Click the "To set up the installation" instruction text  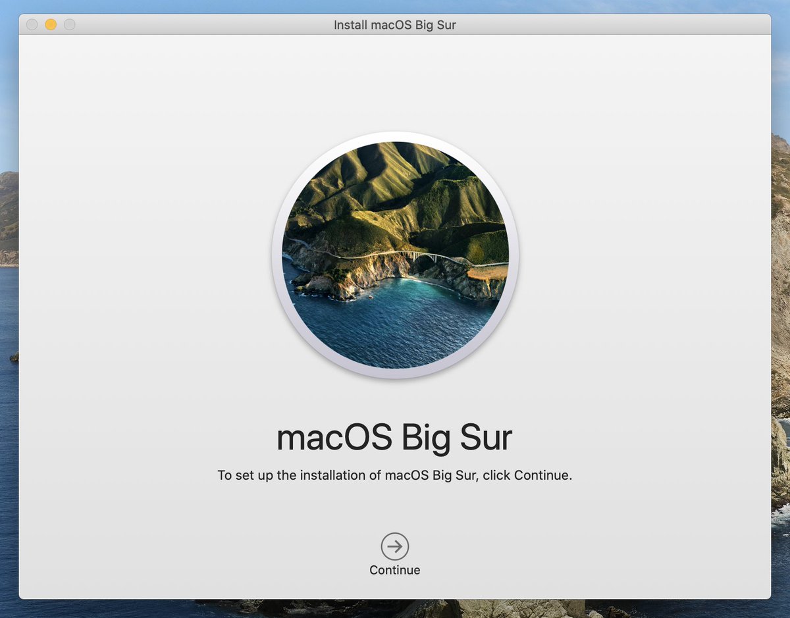pyautogui.click(x=395, y=475)
